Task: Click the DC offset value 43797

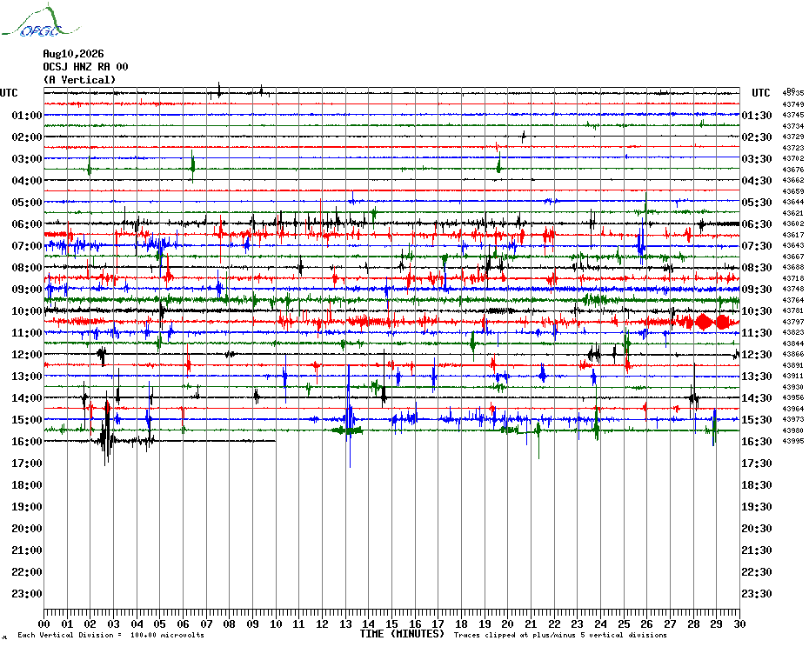Action: [793, 322]
